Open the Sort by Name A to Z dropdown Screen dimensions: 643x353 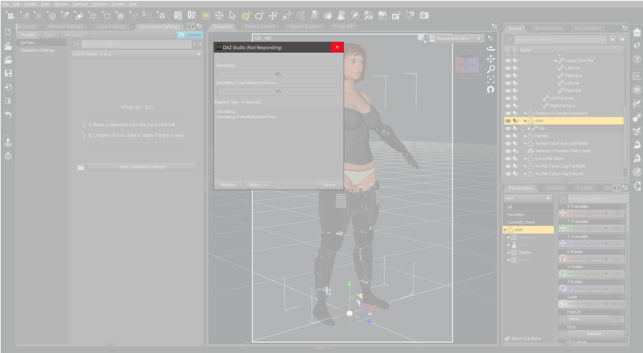click(x=136, y=54)
